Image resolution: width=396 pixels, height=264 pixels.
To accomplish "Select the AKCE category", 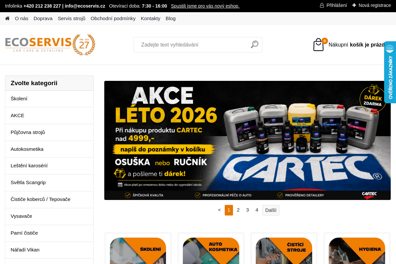I will click(49, 115).
